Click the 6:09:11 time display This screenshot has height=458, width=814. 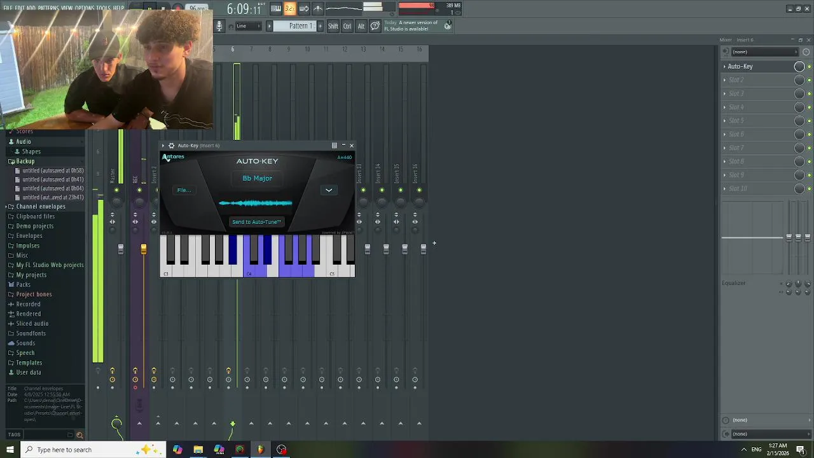244,10
